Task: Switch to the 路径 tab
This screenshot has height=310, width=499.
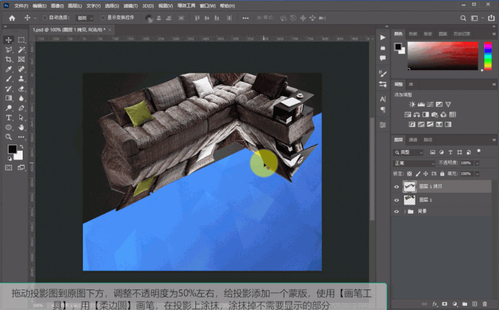Action: [x=428, y=139]
